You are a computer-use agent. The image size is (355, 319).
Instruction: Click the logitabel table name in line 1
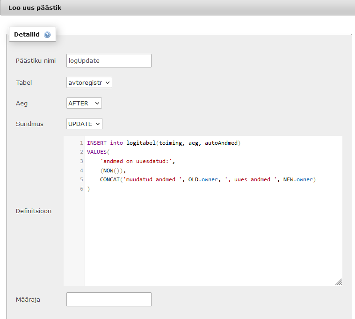tap(141, 143)
